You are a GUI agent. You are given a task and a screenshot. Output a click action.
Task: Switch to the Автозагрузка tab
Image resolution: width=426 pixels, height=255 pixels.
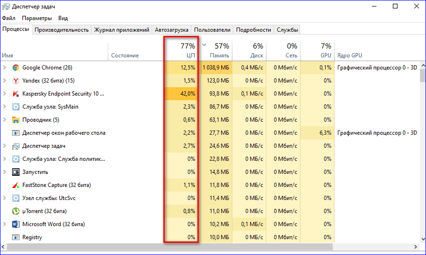click(172, 30)
